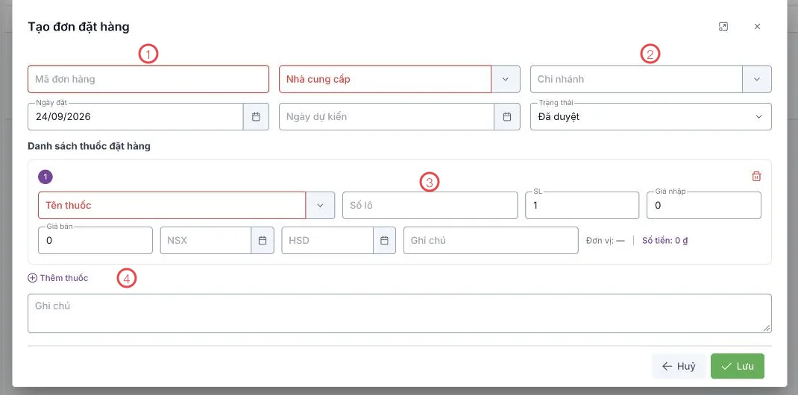
Task: Close the Tạo đơn đặt hàng dialog
Action: pyautogui.click(x=757, y=27)
